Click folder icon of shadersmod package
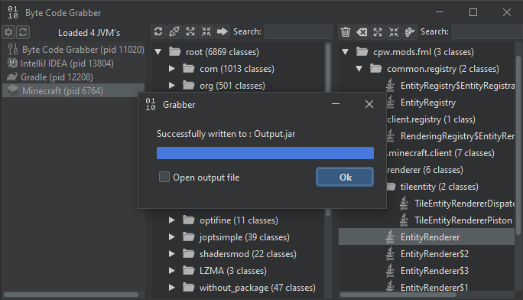Viewport: 523px width, 300px height. (188, 253)
